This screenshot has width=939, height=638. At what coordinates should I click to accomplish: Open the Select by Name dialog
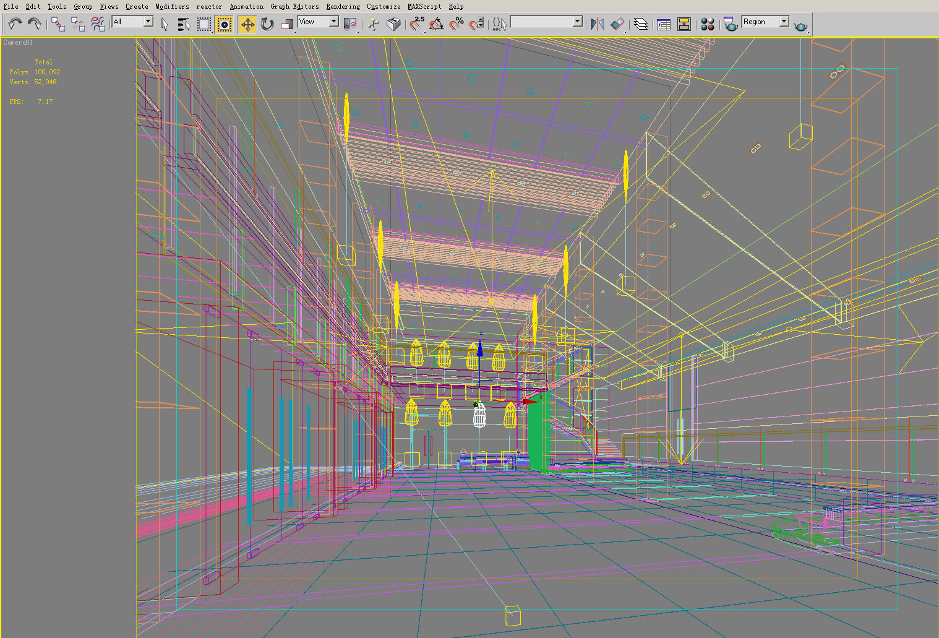(x=184, y=24)
